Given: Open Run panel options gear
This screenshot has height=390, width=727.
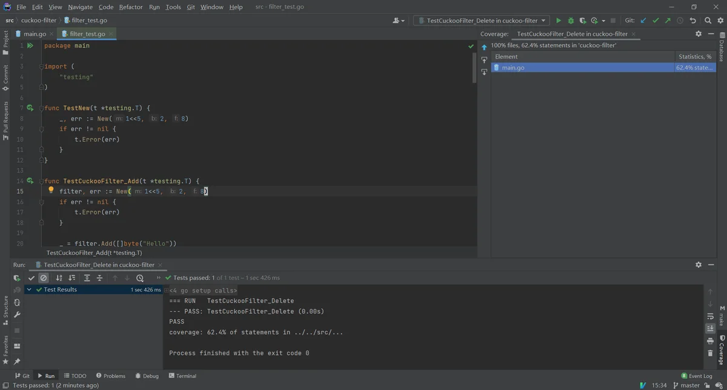Looking at the screenshot, I should (x=699, y=265).
